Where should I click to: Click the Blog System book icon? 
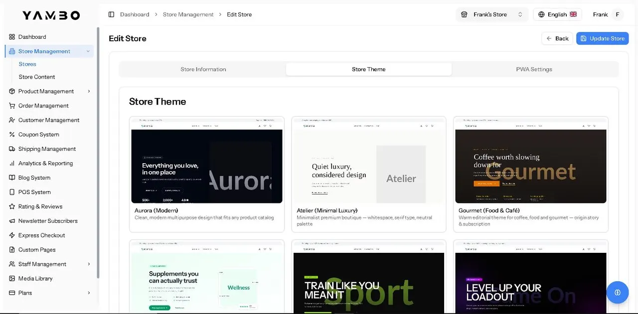12,178
